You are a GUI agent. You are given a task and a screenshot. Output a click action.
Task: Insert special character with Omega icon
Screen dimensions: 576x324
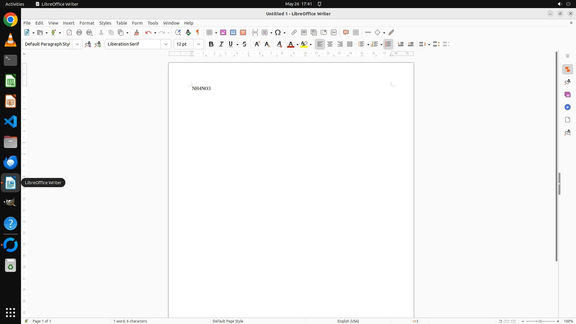(278, 32)
